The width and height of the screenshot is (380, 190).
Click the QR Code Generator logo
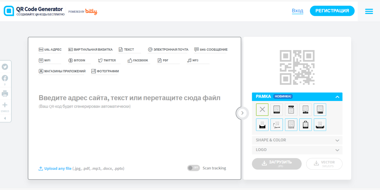coord(34,11)
